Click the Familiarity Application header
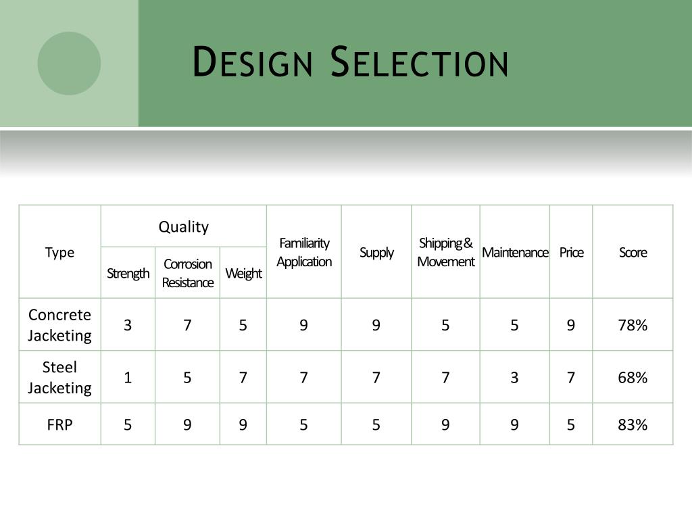This screenshot has width=692, height=519. pos(304,252)
